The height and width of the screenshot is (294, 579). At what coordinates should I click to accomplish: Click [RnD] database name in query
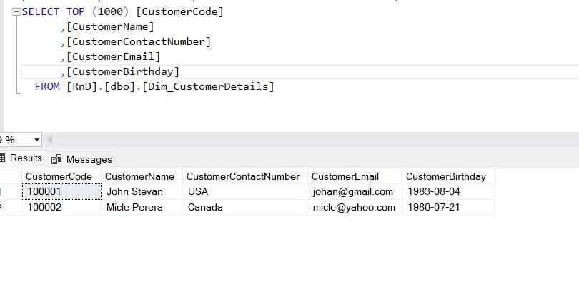(82, 86)
